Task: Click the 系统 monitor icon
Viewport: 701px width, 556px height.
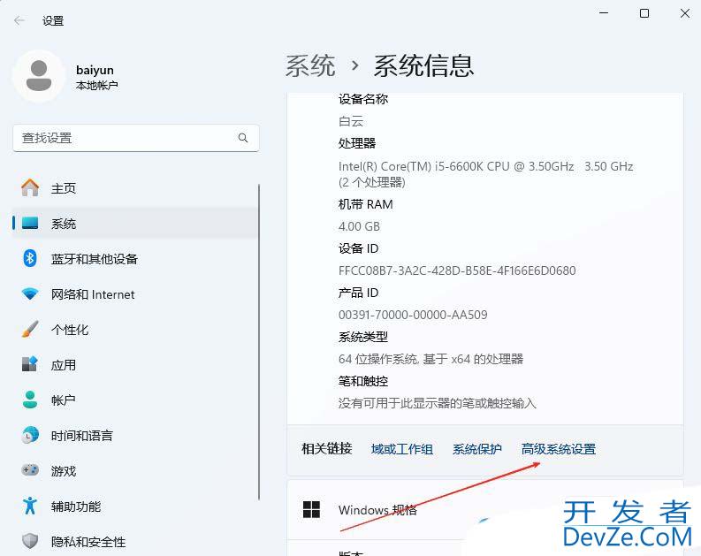Action: (30, 223)
